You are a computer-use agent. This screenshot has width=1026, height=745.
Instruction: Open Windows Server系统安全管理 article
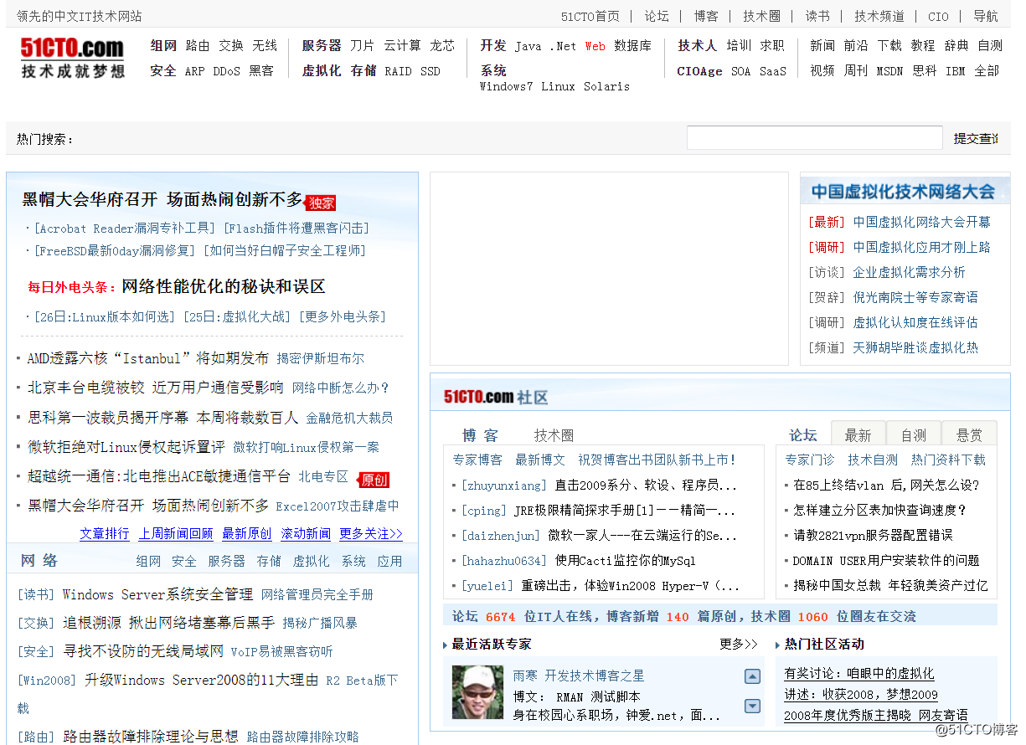click(157, 594)
